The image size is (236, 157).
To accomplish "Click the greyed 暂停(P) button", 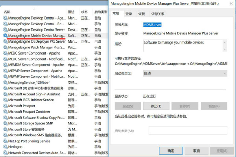I will 185,106.
